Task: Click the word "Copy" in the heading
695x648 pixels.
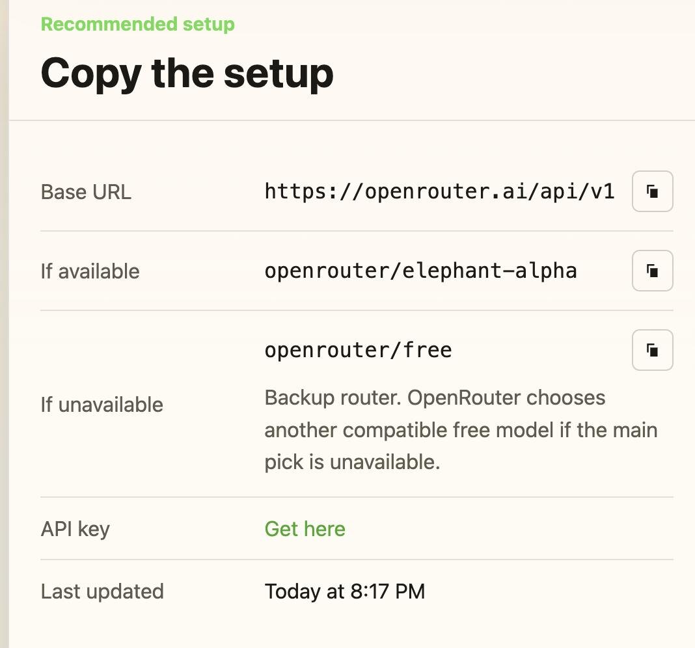Action: tap(91, 73)
